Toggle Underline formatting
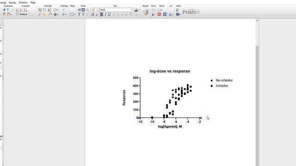 (x=109, y=14)
